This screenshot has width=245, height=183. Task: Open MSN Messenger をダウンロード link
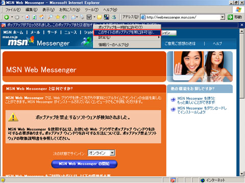coord(202,110)
